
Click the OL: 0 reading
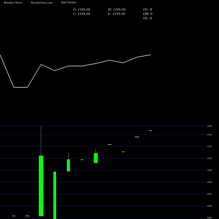pyautogui.click(x=148, y=18)
